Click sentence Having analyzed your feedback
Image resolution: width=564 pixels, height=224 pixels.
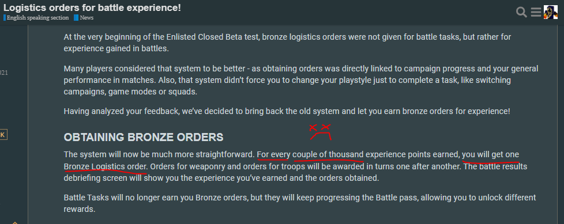pos(287,111)
